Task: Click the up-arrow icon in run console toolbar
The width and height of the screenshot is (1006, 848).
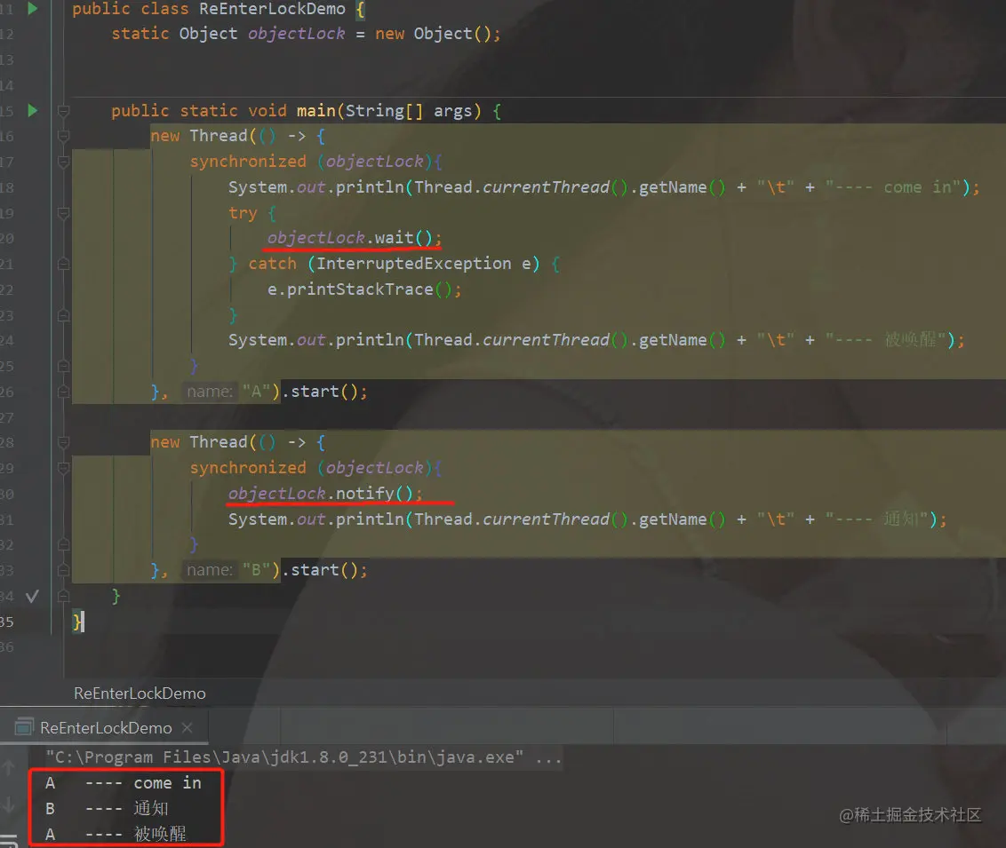Action: [x=9, y=766]
